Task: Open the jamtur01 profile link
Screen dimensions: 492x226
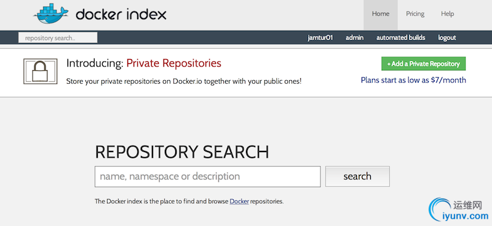Action: pyautogui.click(x=320, y=38)
